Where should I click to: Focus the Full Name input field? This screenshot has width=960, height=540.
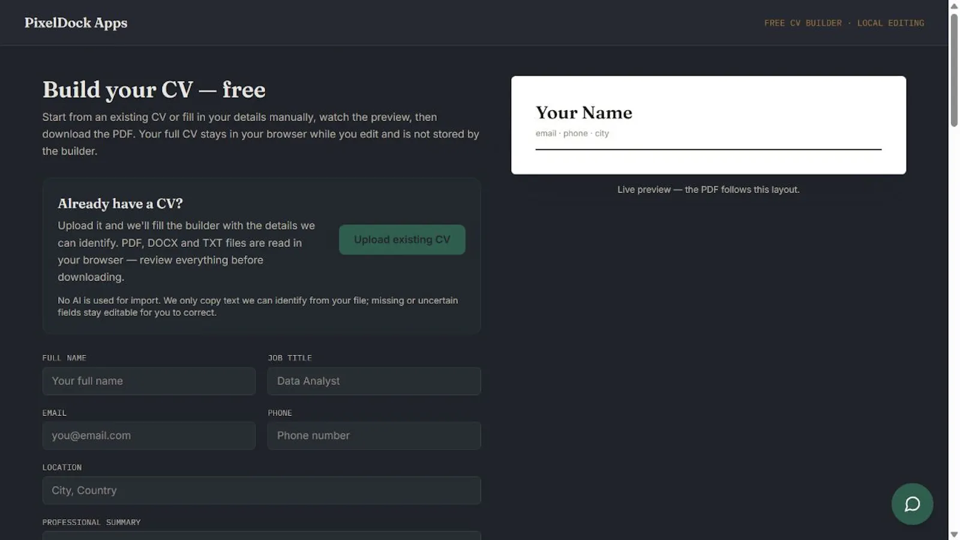[x=149, y=381]
